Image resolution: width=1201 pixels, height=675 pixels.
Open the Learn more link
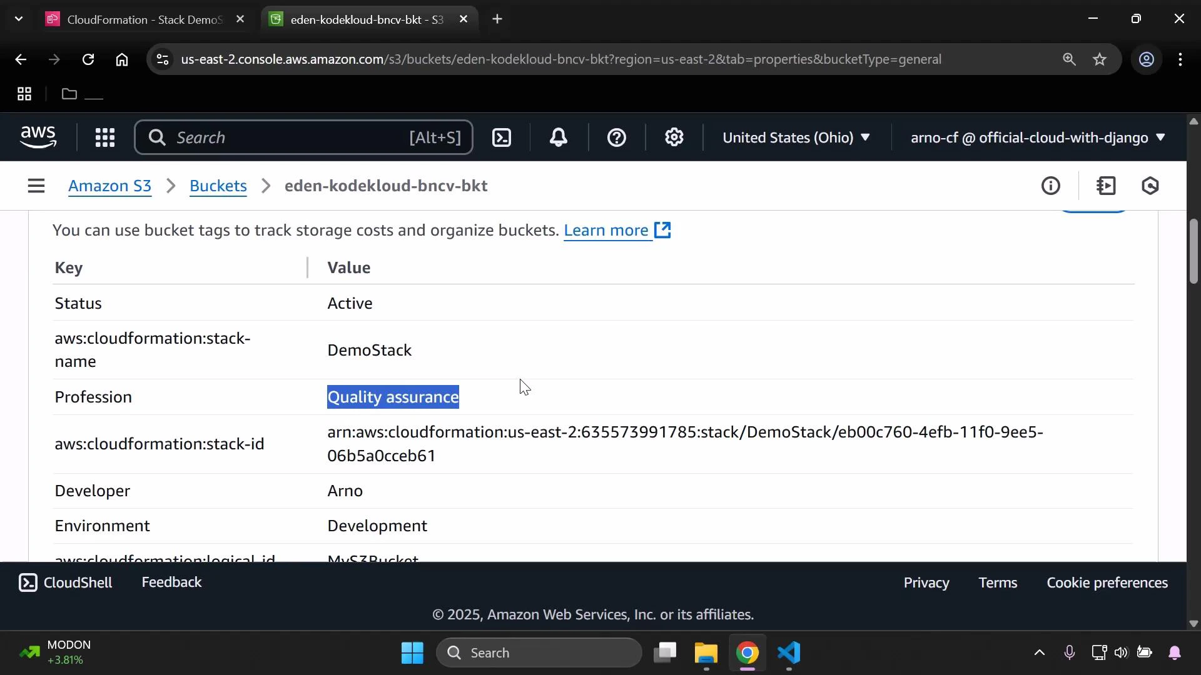[x=617, y=231]
